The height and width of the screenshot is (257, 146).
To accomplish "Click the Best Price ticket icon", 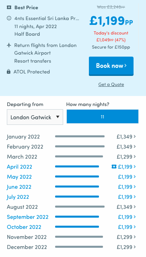I will point(9,7).
